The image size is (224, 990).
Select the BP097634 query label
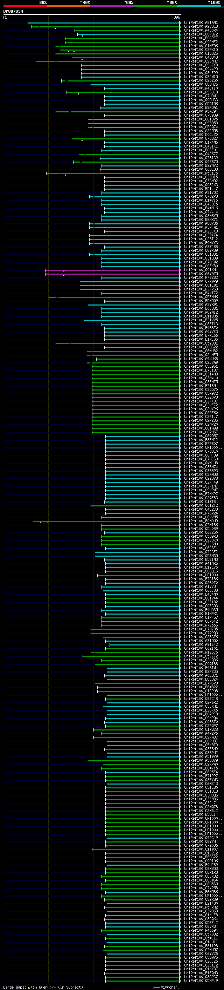[x=13, y=11]
